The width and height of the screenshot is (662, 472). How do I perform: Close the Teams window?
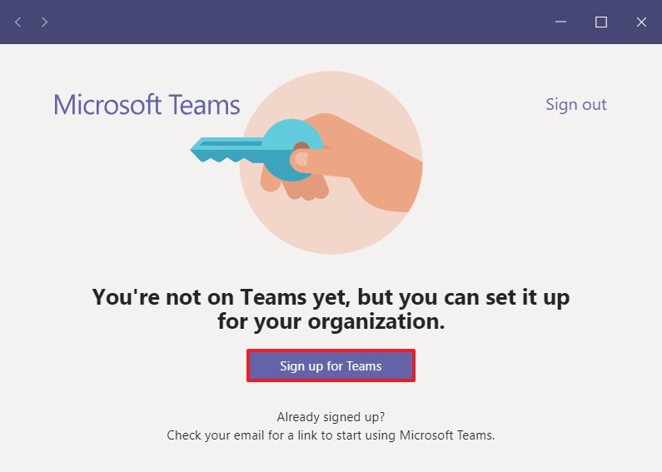641,22
